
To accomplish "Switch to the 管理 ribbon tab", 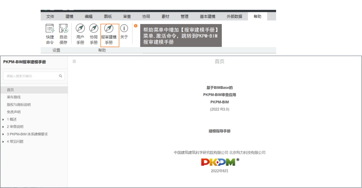I will click(x=184, y=17).
